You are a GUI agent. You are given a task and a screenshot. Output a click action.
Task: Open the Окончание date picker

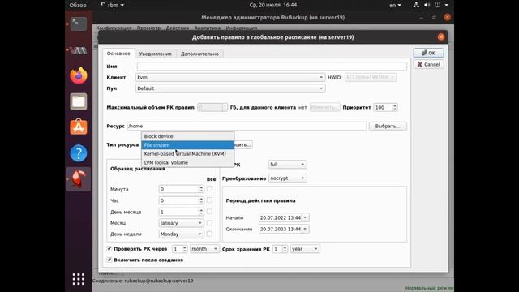305,229
